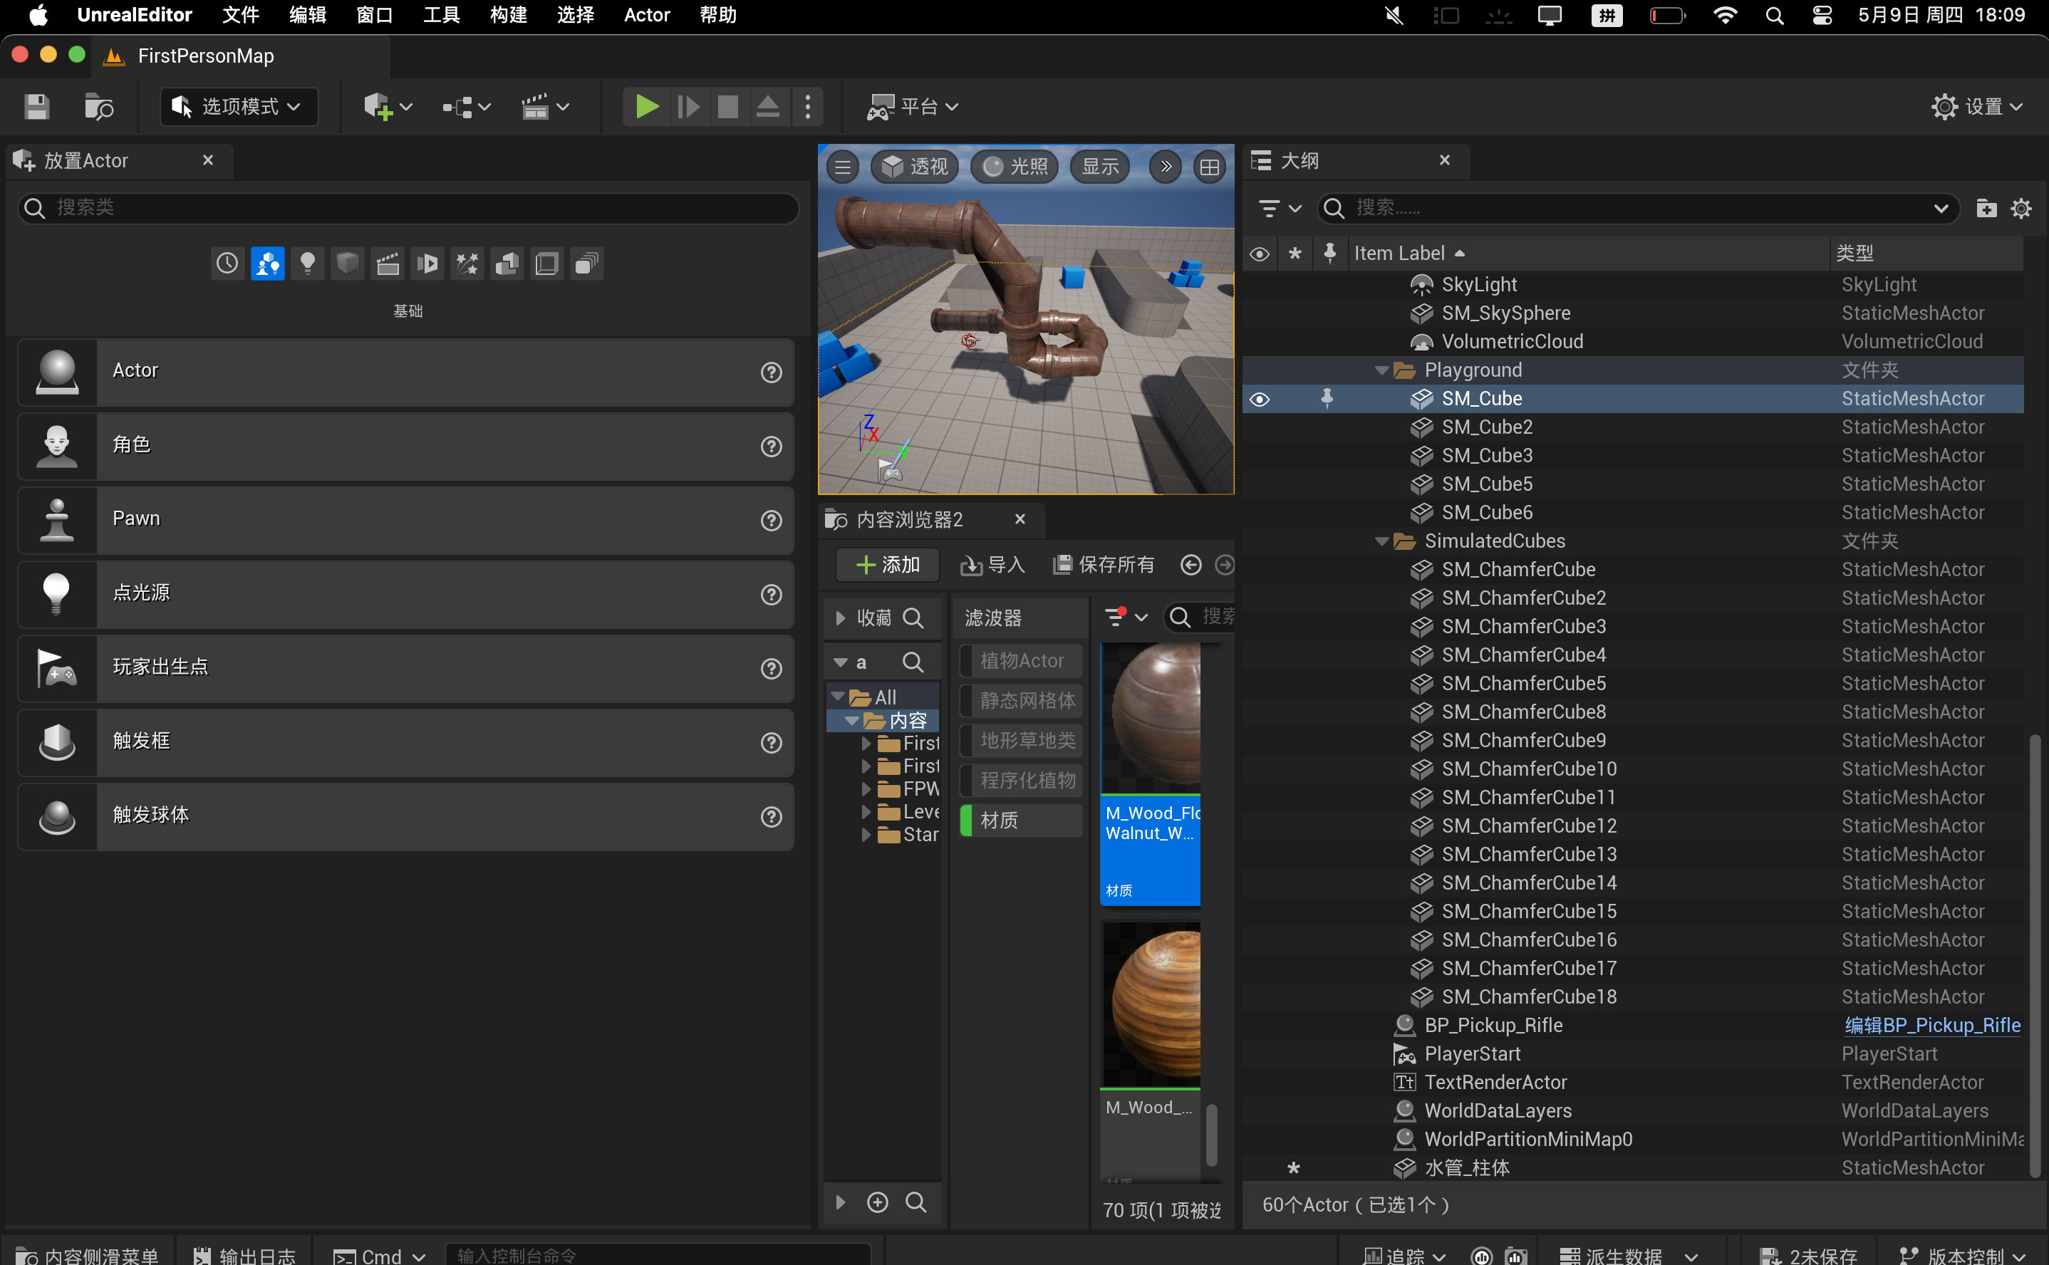Collapse the Playground folder
The width and height of the screenshot is (2049, 1265).
(1381, 370)
